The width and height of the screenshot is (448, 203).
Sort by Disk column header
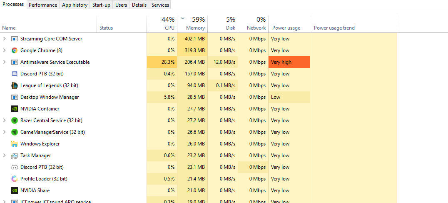coord(223,24)
